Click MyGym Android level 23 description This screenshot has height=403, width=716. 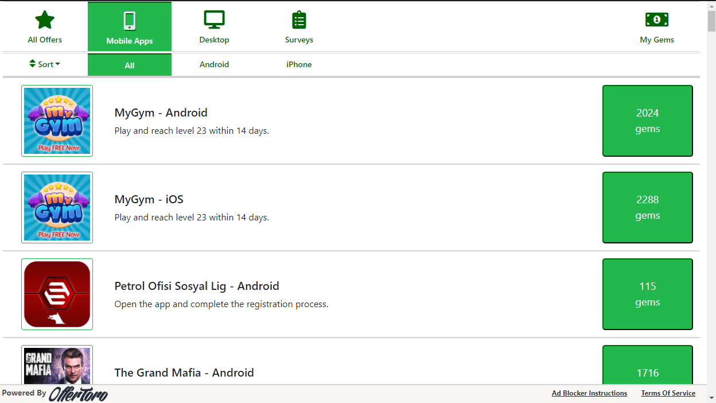coord(192,131)
